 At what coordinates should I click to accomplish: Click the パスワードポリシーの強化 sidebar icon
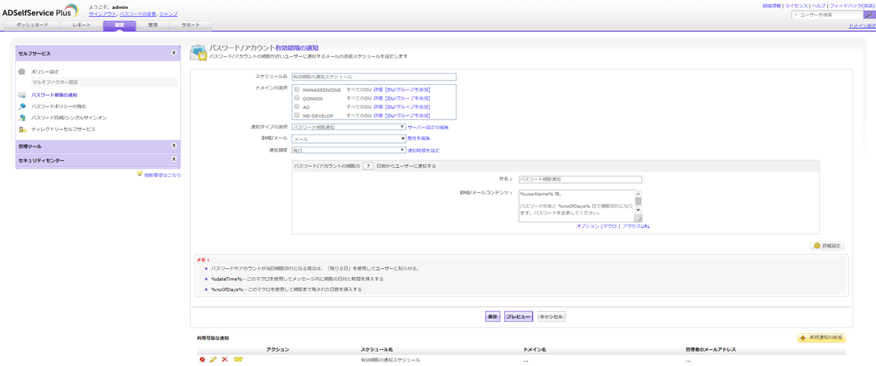[x=22, y=106]
